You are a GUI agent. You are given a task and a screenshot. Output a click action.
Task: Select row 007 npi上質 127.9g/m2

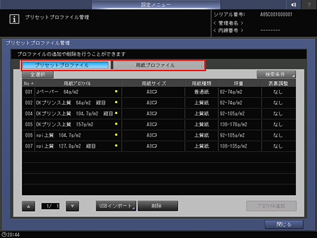[x=159, y=146]
